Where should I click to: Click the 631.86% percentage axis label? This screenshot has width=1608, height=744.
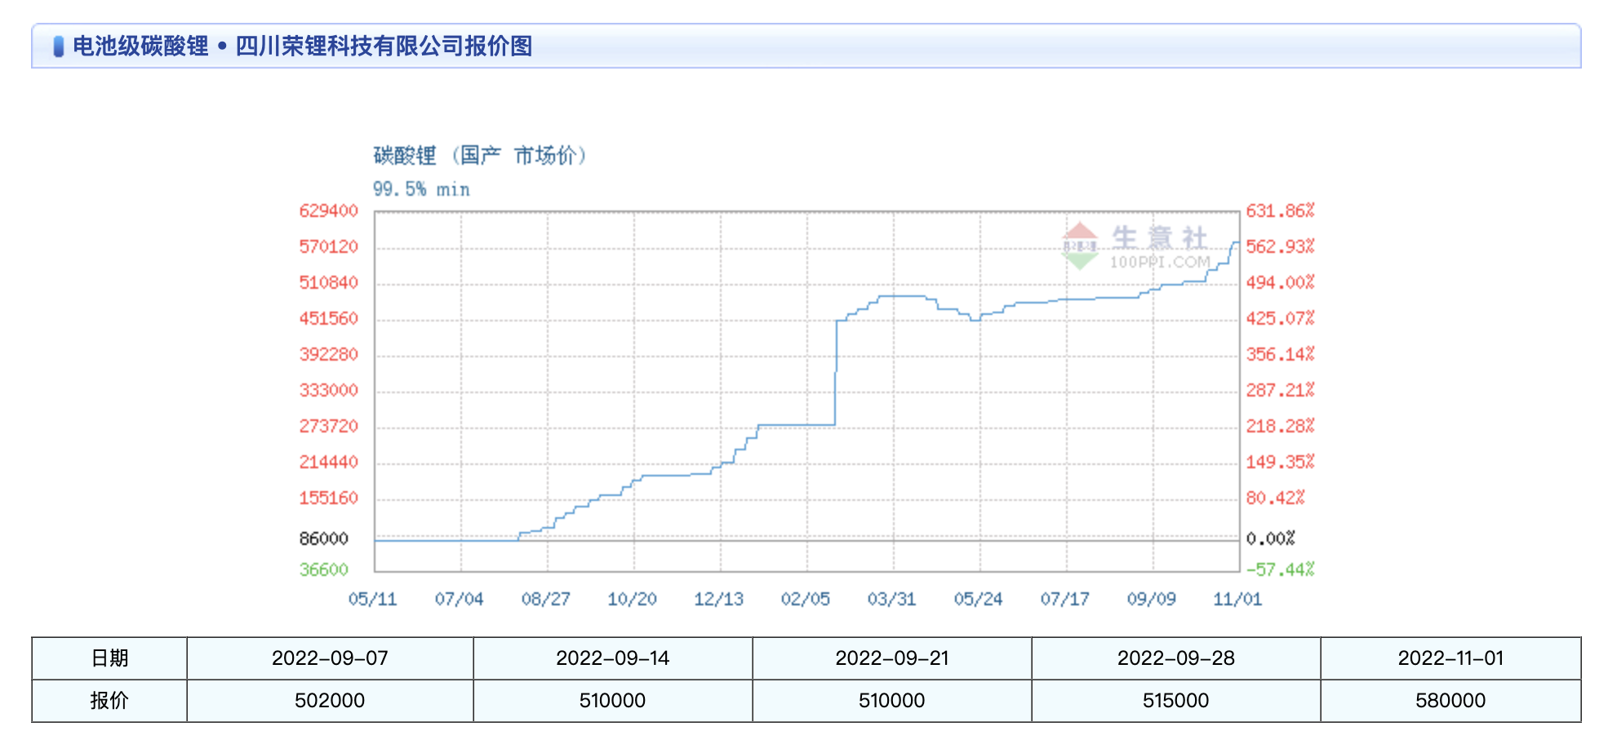pyautogui.click(x=1280, y=211)
